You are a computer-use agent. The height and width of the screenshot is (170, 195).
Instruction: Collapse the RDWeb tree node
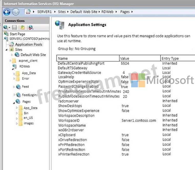[13, 69]
